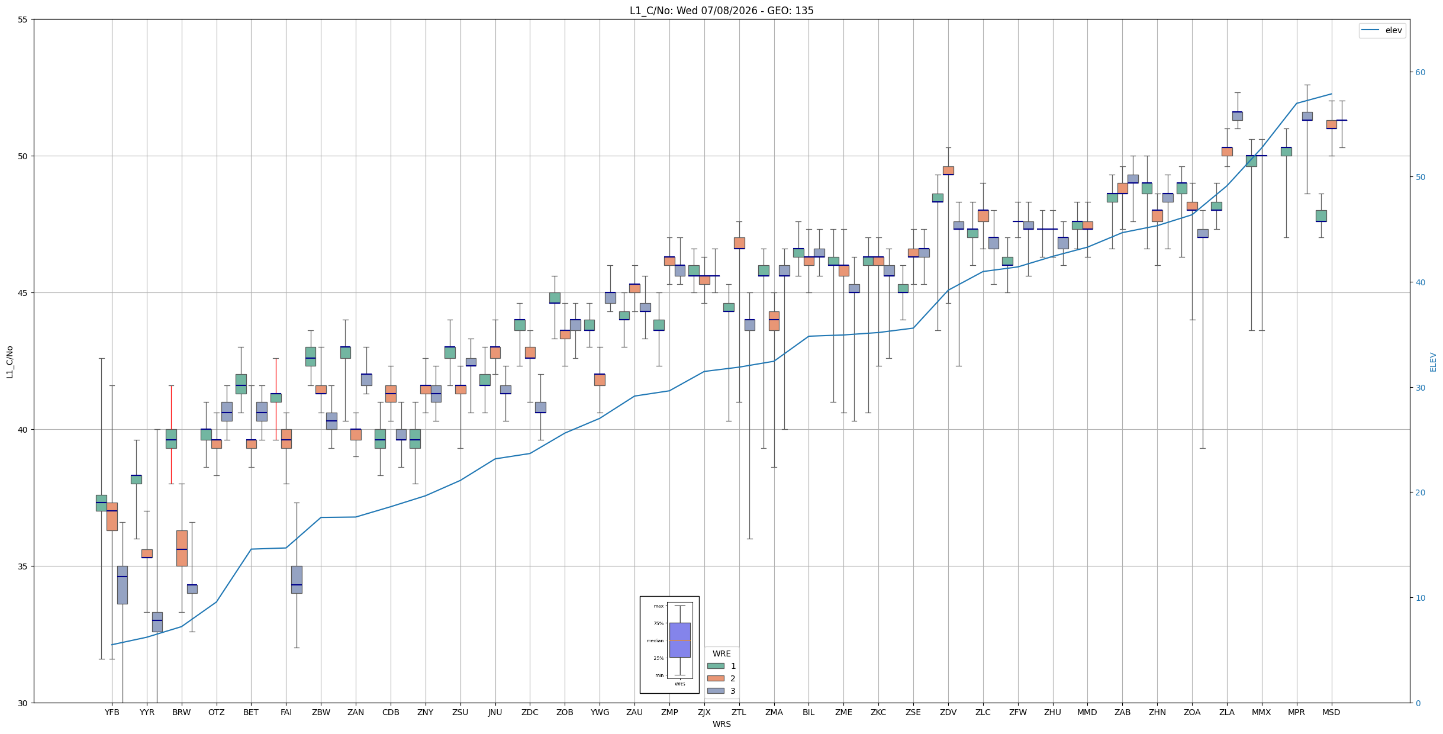Click the orange WRE 2 legend swatch
1443x734 pixels.
pyautogui.click(x=716, y=678)
